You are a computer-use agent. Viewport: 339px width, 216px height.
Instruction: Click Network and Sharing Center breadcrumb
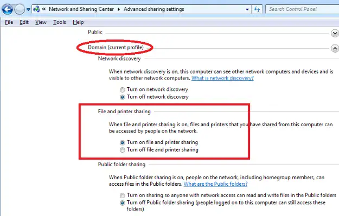[81, 9]
